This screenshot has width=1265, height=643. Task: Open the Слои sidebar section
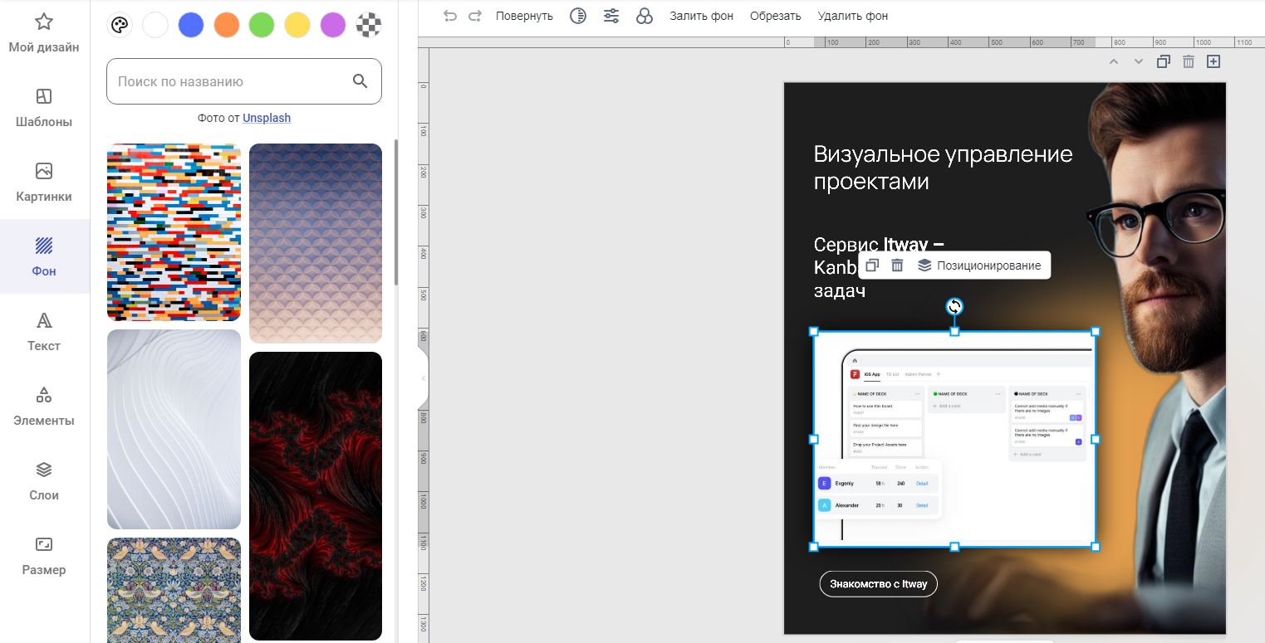[x=44, y=481]
